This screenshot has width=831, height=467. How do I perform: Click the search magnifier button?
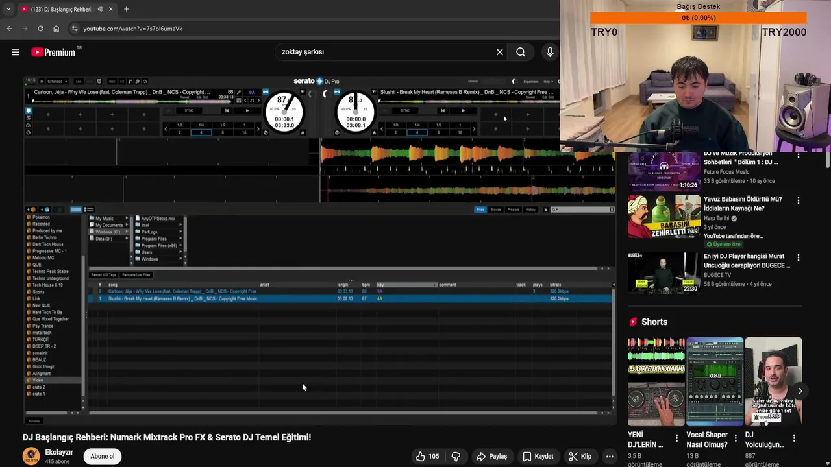(x=521, y=52)
